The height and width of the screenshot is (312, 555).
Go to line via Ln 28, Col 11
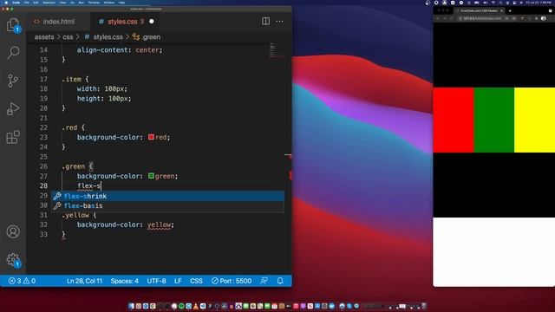pyautogui.click(x=84, y=281)
